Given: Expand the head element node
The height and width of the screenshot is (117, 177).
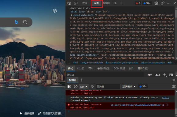Looking at the screenshot, I should (x=72, y=15).
